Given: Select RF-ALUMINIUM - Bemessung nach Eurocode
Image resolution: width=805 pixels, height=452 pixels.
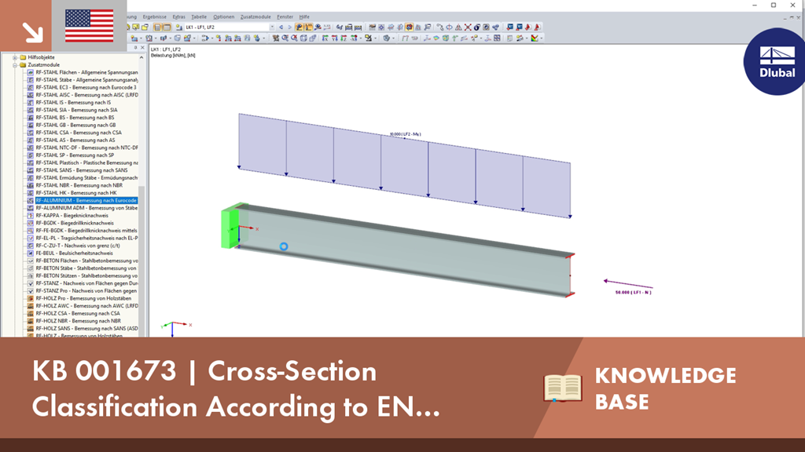Looking at the screenshot, I should [x=86, y=200].
